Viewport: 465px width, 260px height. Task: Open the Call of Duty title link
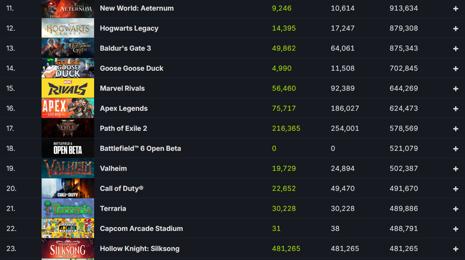click(x=122, y=189)
